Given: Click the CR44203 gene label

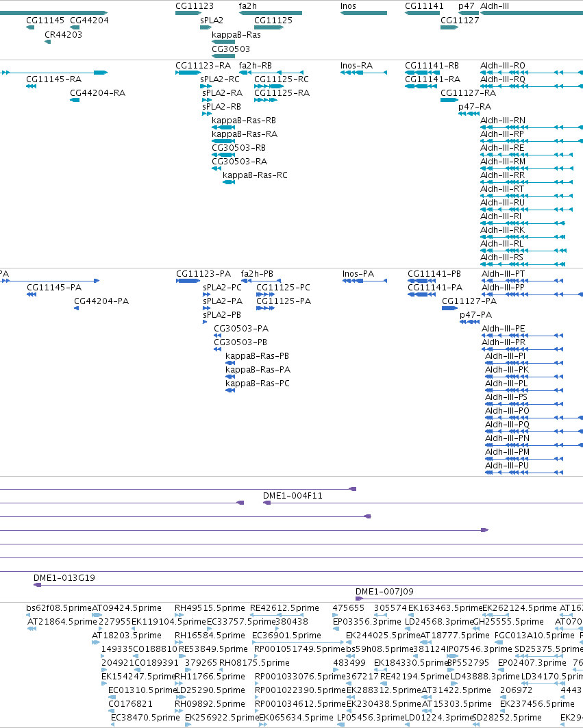Looking at the screenshot, I should (63, 35).
